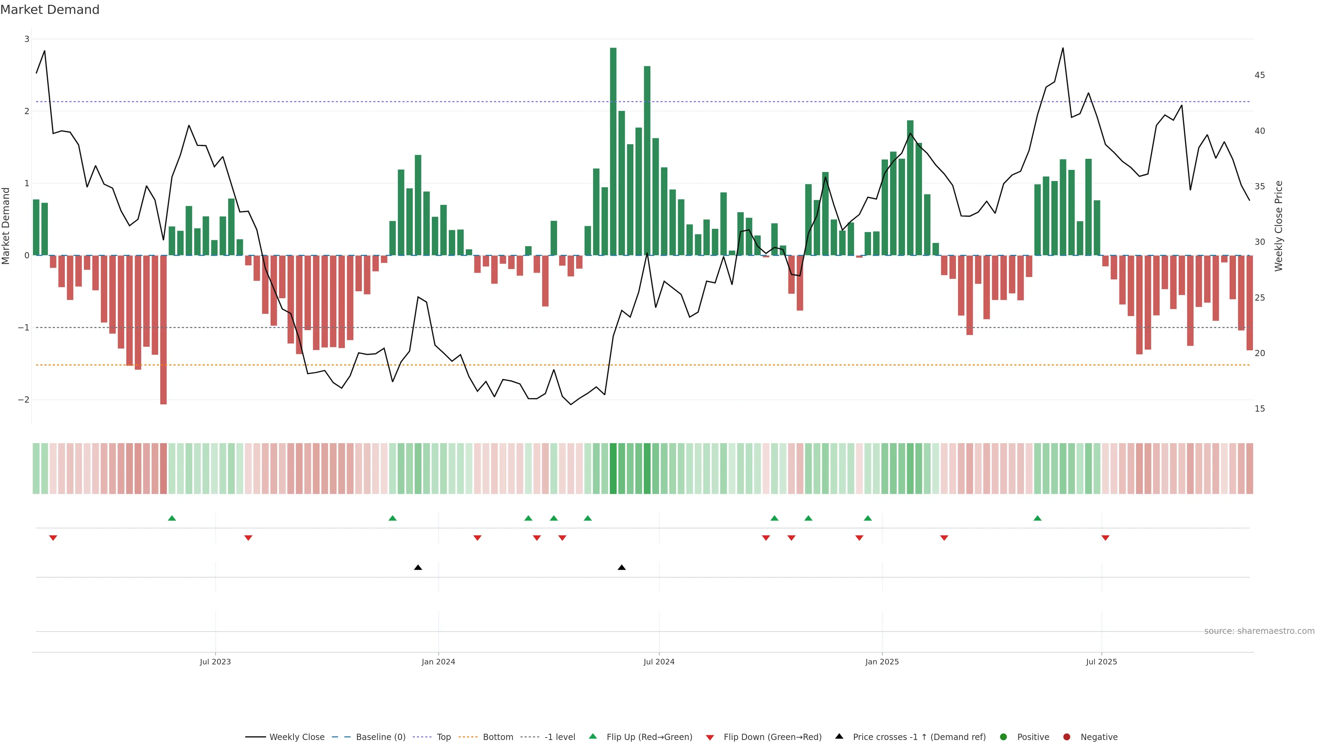Click the -1 level legend entry

(x=560, y=737)
